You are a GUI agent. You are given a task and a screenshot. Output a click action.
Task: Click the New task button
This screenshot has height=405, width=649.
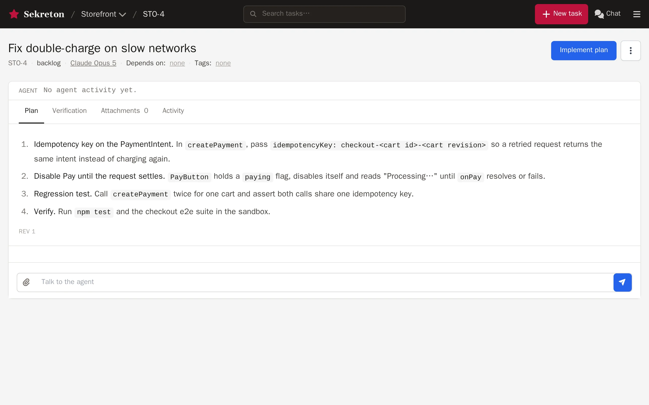click(x=561, y=14)
